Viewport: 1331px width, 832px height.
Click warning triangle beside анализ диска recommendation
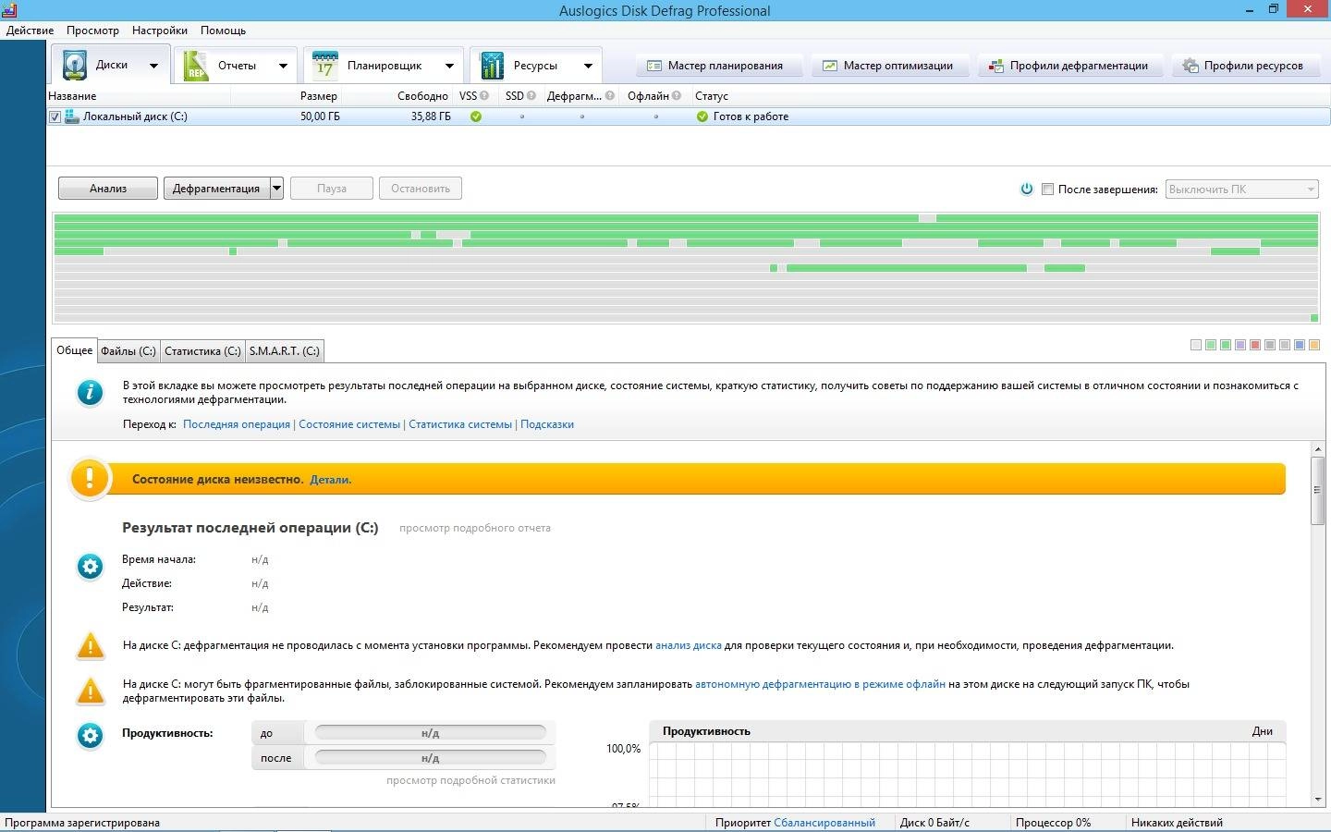tap(91, 646)
